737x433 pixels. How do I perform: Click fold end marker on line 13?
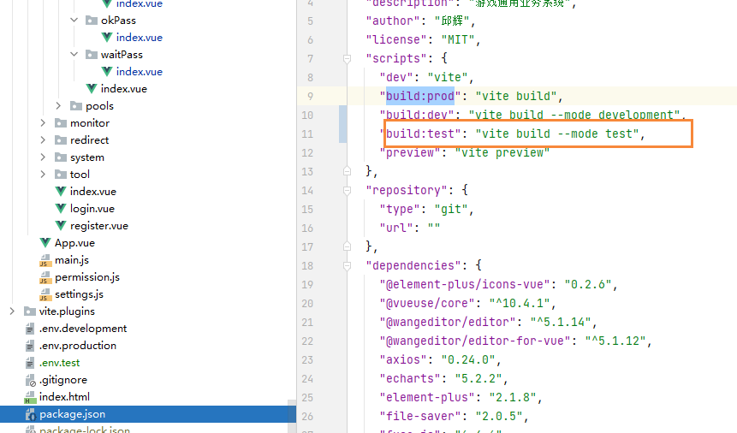pos(347,171)
